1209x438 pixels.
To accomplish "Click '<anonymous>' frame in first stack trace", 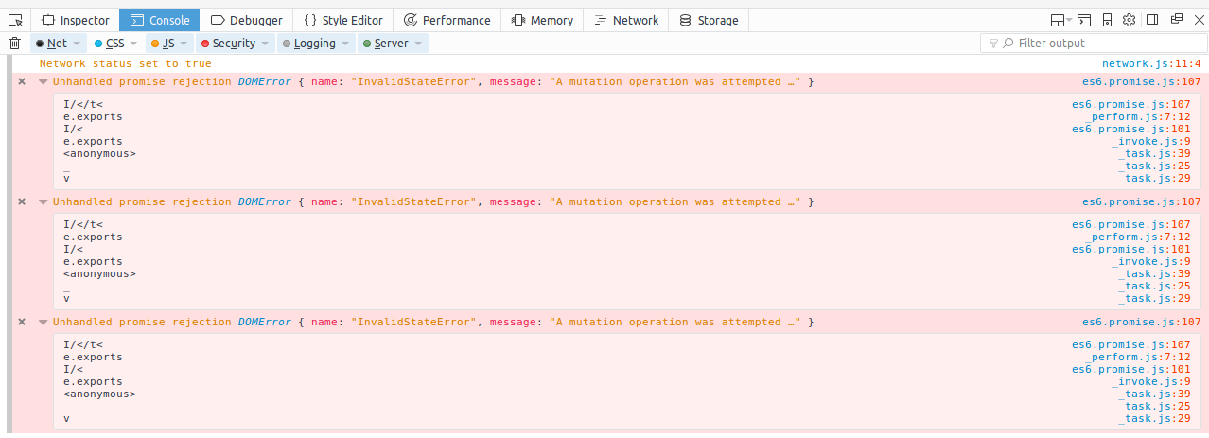I will (99, 154).
